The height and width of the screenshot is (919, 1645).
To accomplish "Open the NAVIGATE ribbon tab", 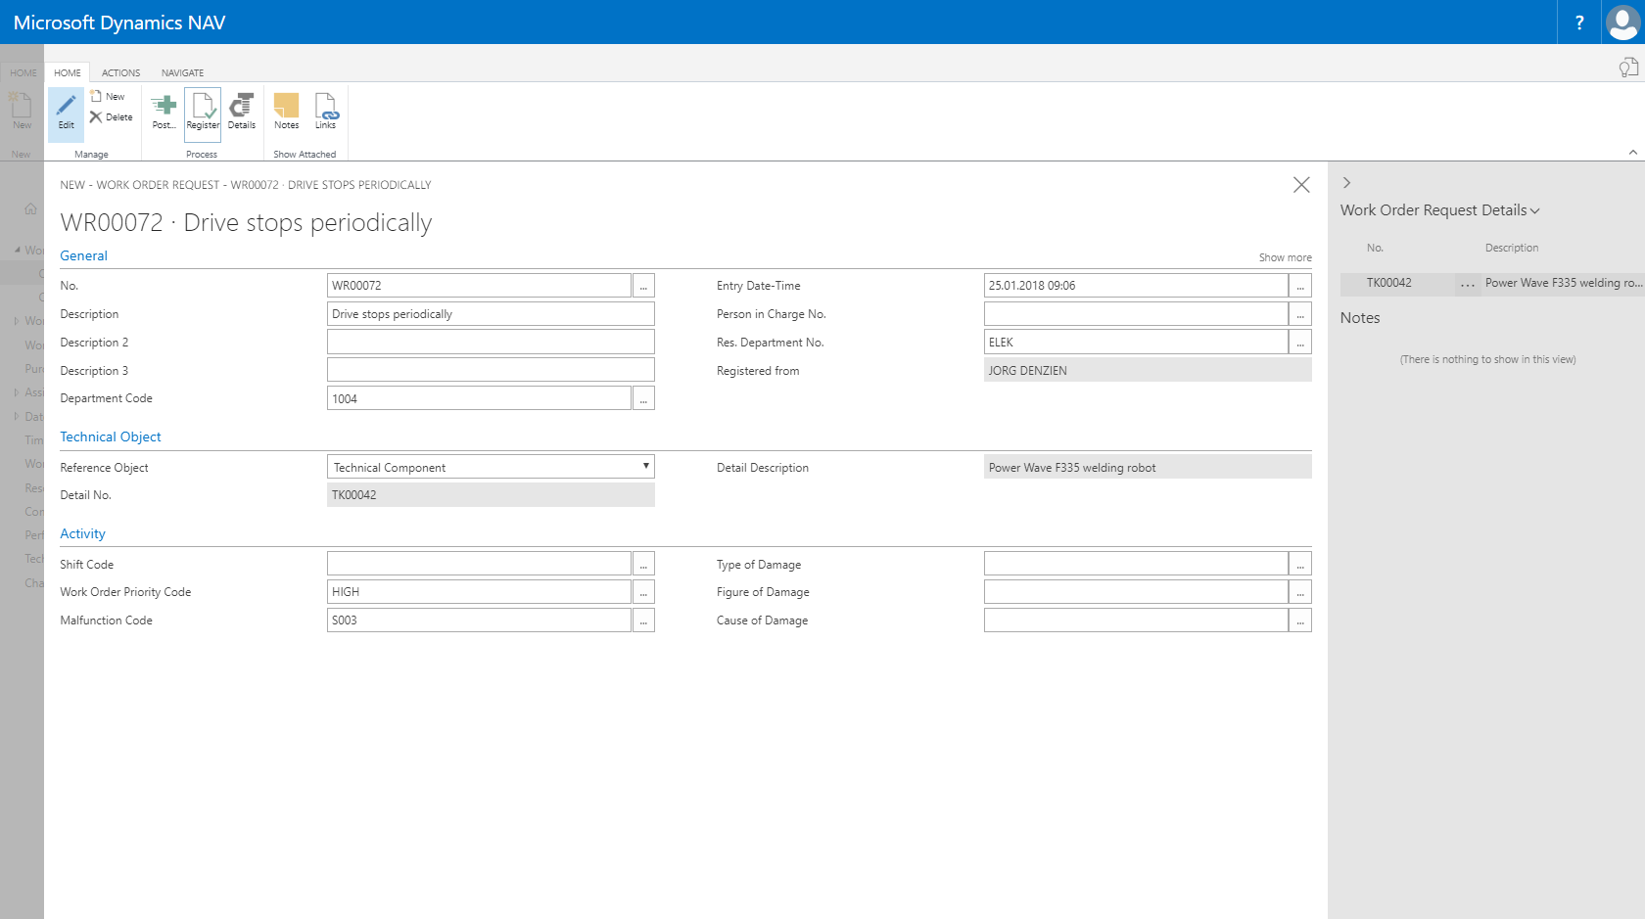I will tap(182, 71).
